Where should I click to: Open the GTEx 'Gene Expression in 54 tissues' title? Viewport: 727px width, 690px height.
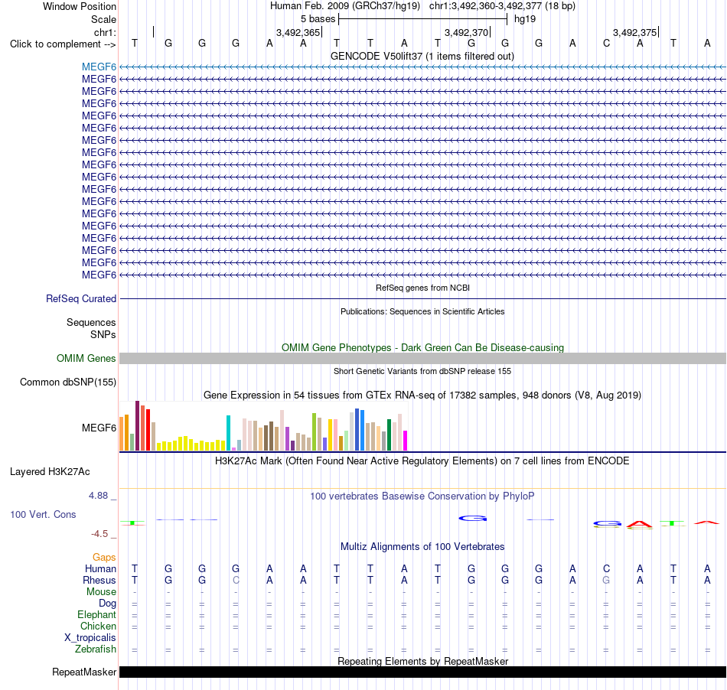tap(422, 395)
